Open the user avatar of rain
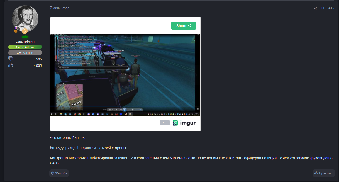 [25, 18]
